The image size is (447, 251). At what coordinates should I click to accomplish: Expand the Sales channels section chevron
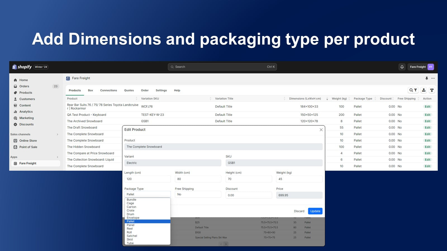58,134
